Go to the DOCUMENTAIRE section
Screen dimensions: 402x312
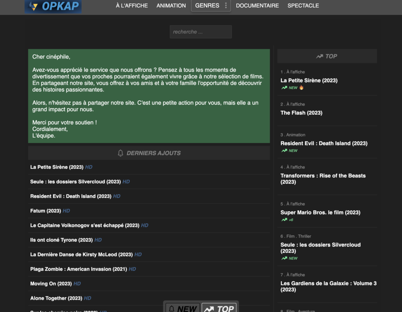[x=257, y=5]
